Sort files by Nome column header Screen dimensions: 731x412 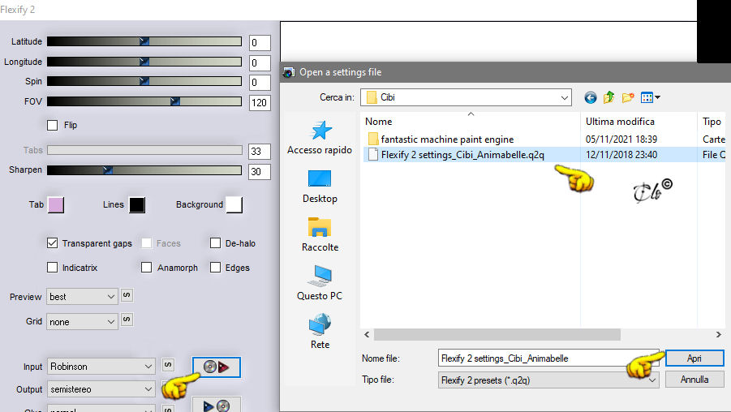coord(379,122)
